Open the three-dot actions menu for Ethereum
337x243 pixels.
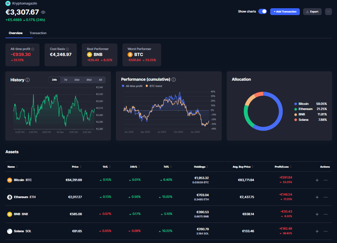point(326,197)
